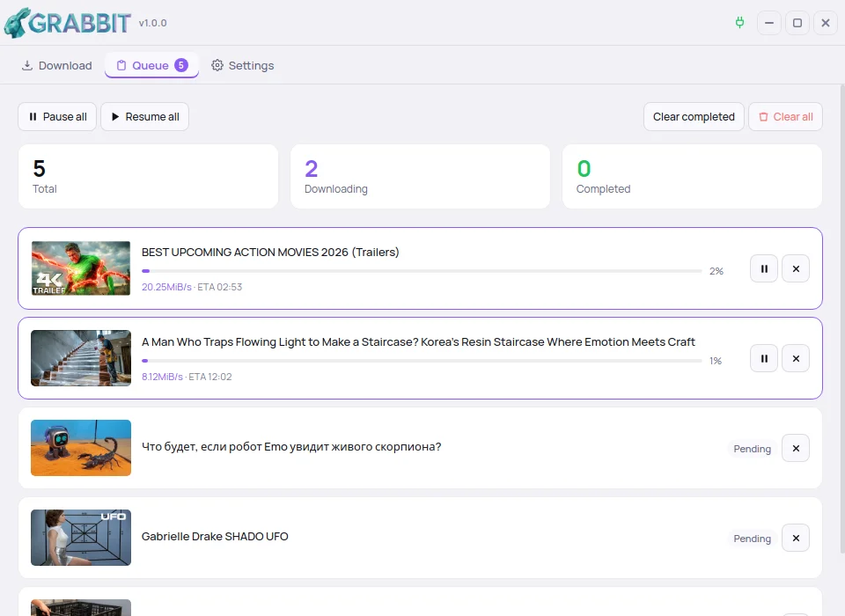
Task: Click speed text 20.25MiB/s ETA 02:53
Action: (192, 287)
